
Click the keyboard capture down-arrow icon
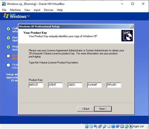click(x=131, y=126)
